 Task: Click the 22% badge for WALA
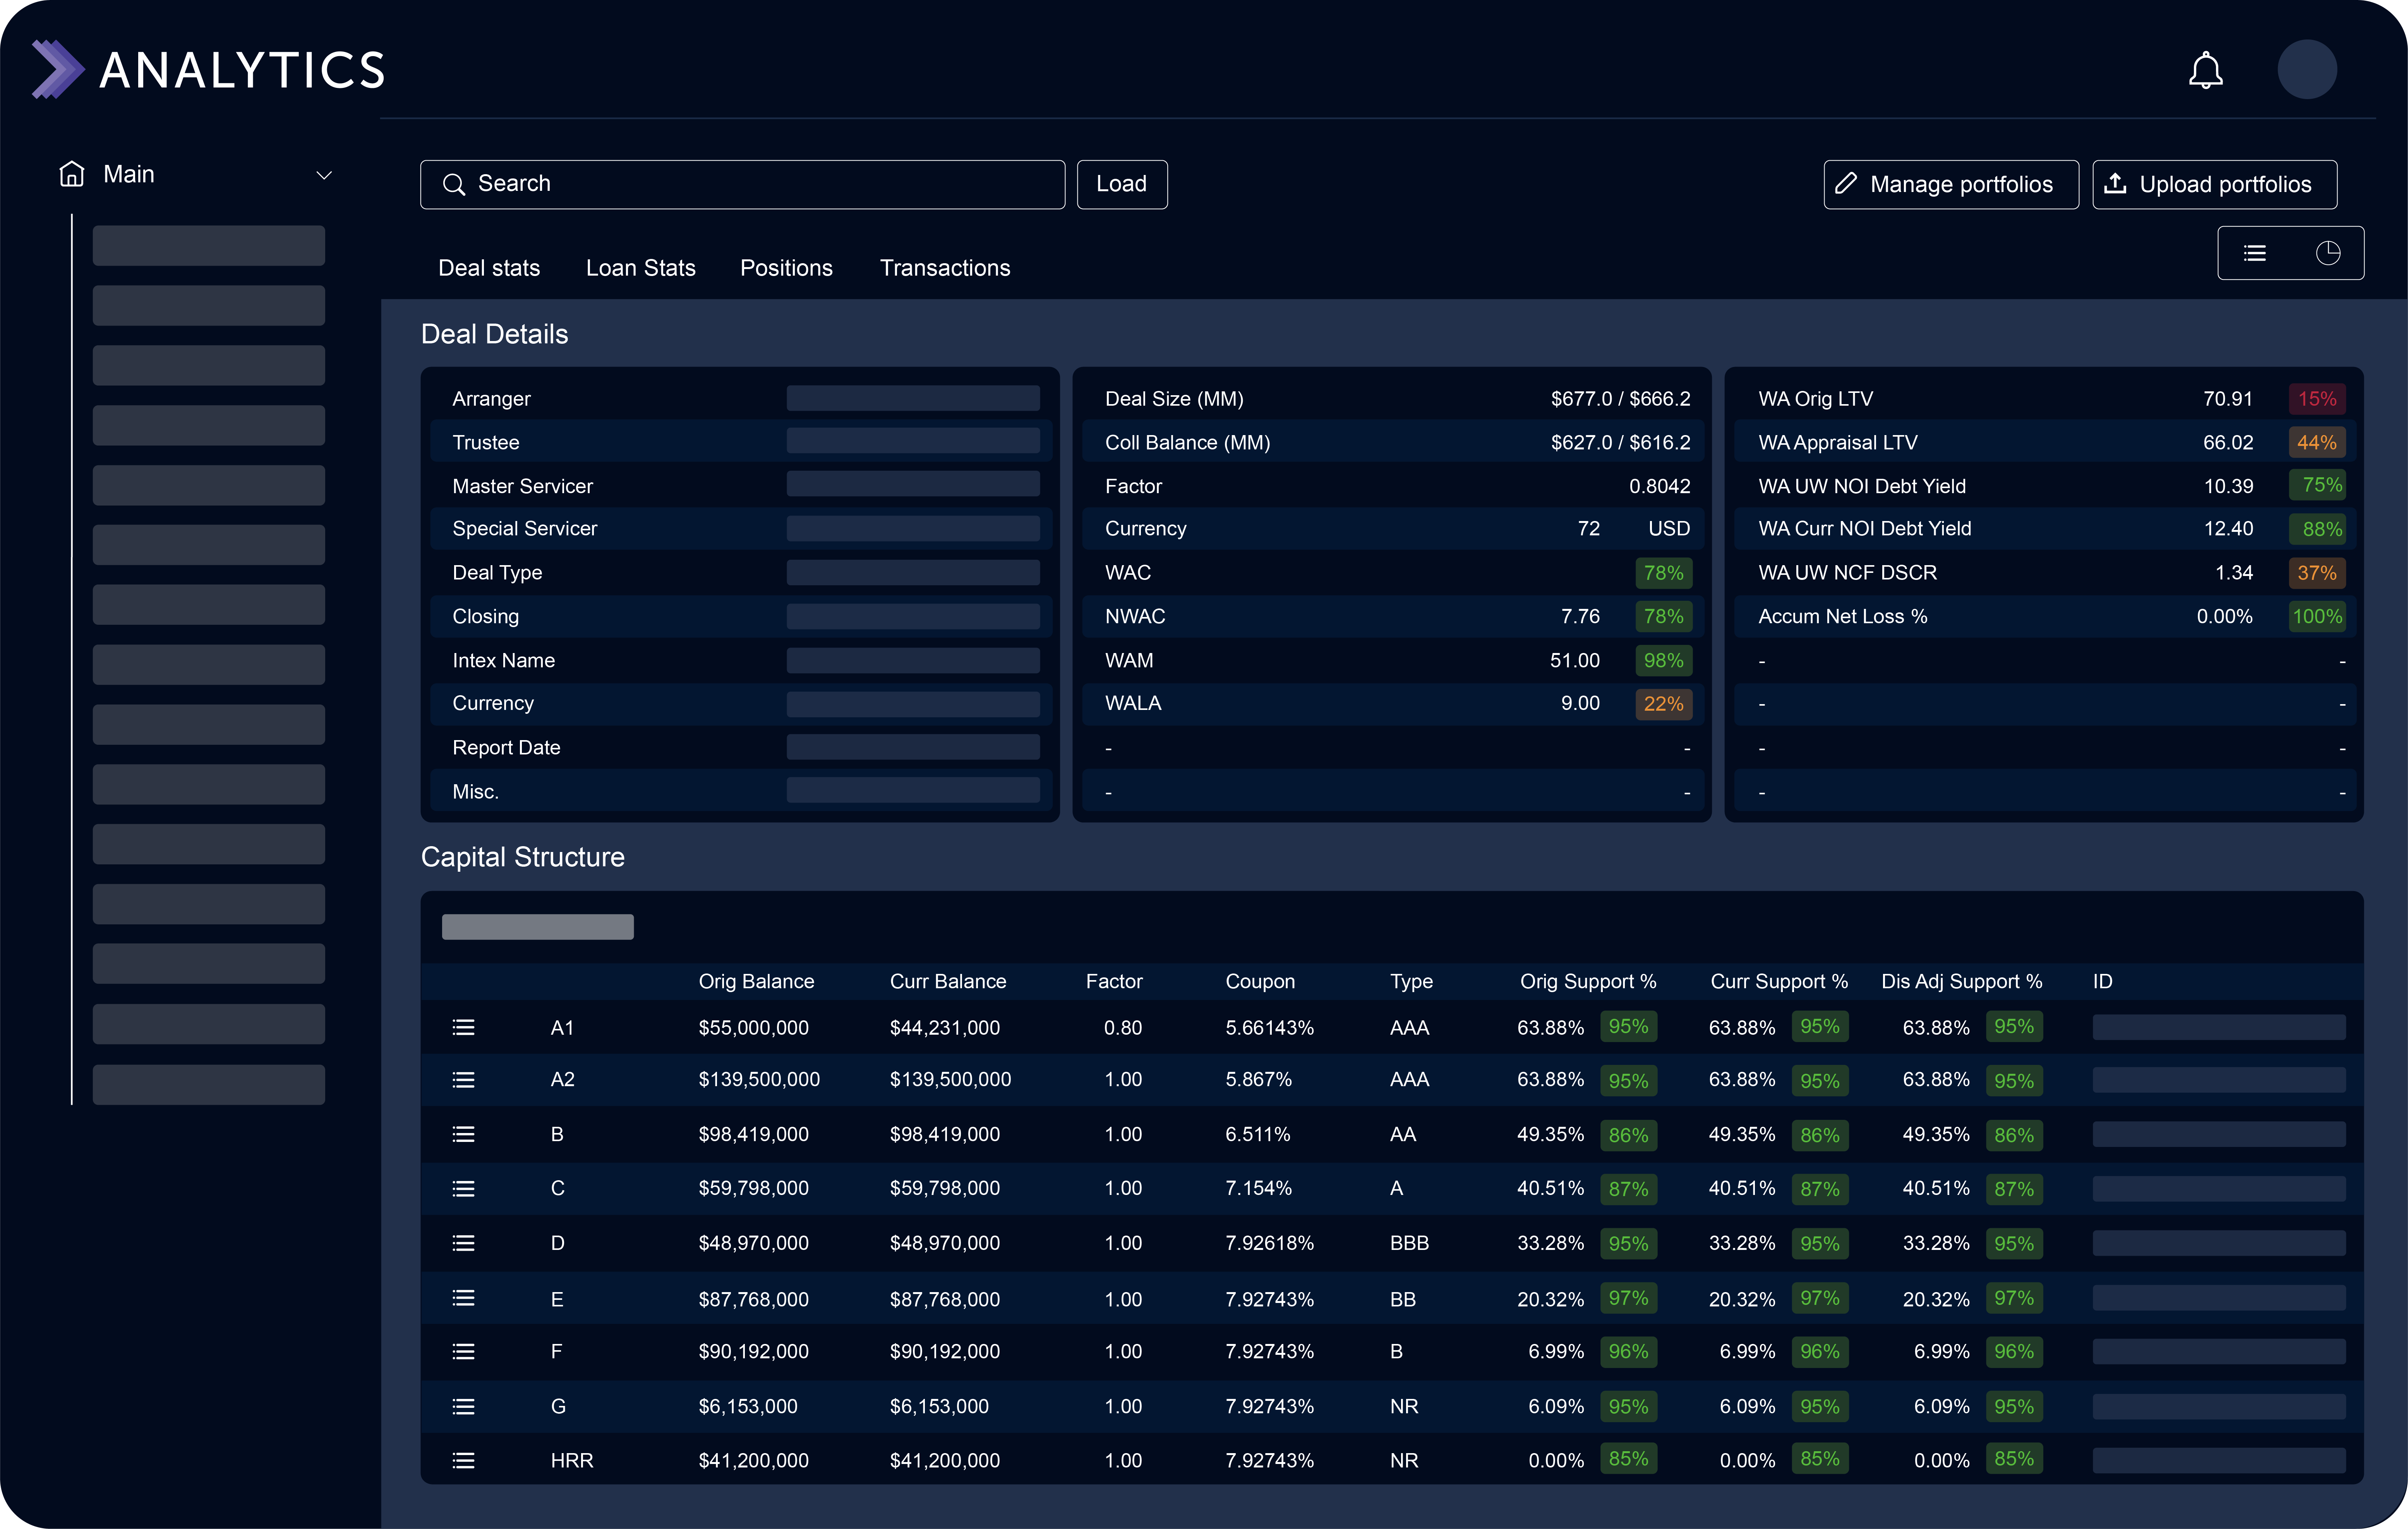point(1664,704)
